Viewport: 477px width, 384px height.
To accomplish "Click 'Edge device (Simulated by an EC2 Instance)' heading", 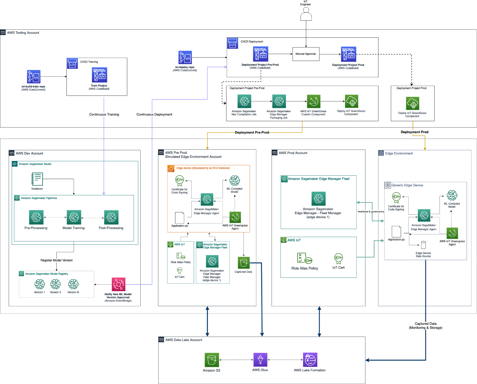I will click(x=203, y=168).
